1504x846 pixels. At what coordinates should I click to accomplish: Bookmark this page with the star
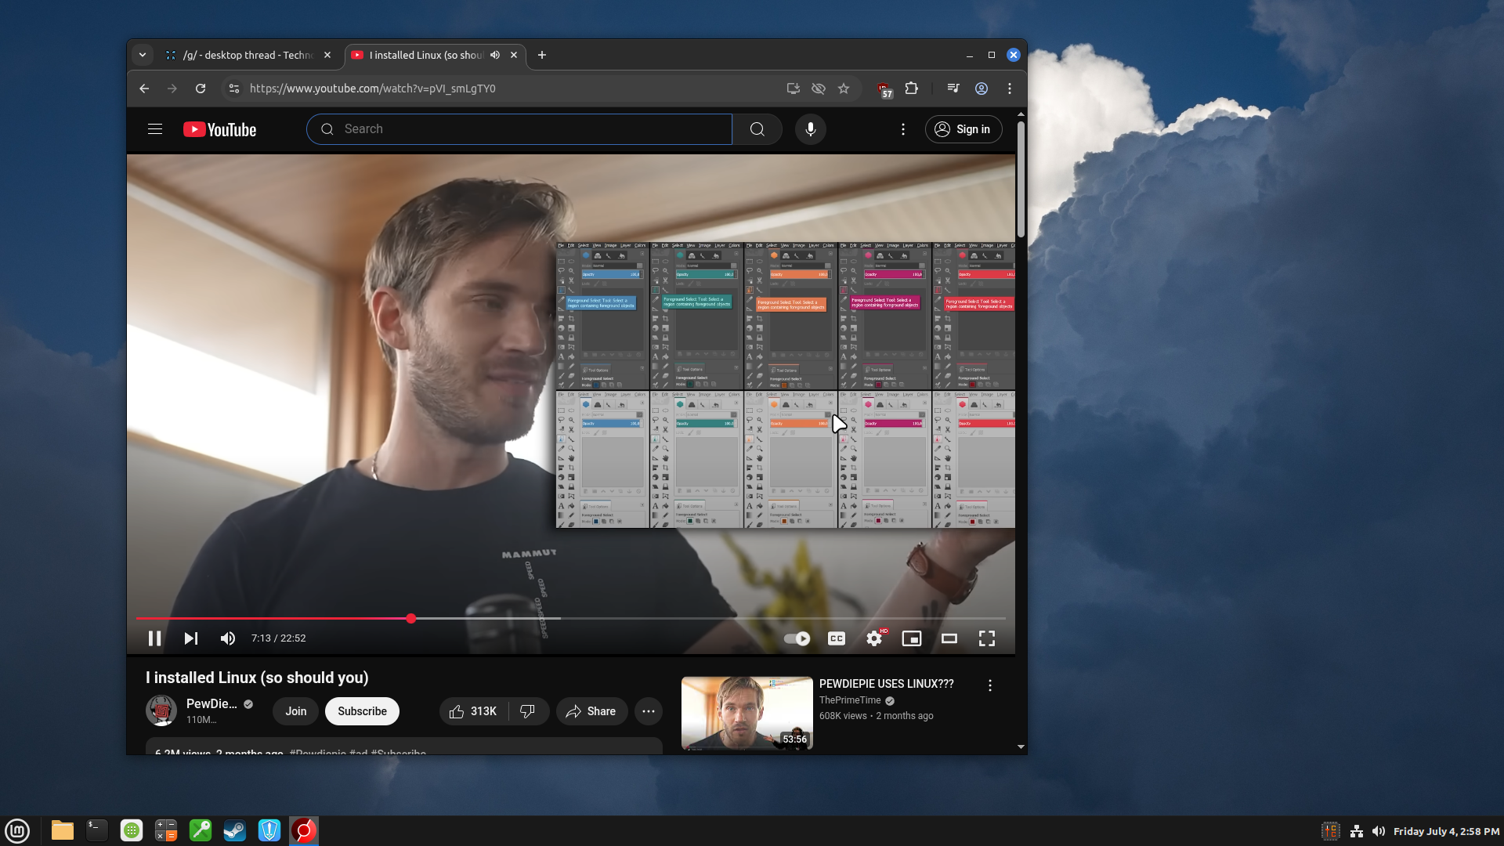[x=844, y=89]
